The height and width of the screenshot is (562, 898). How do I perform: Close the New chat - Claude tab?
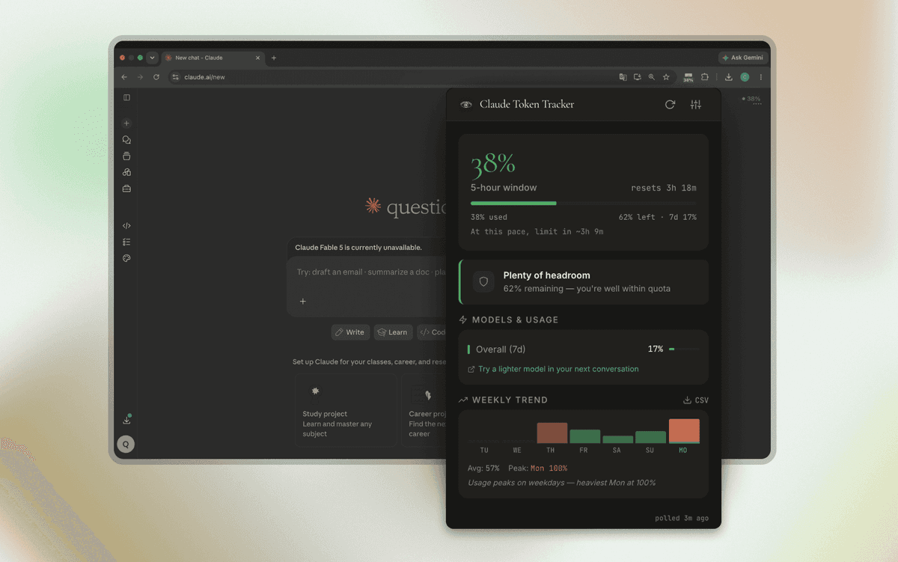click(258, 58)
